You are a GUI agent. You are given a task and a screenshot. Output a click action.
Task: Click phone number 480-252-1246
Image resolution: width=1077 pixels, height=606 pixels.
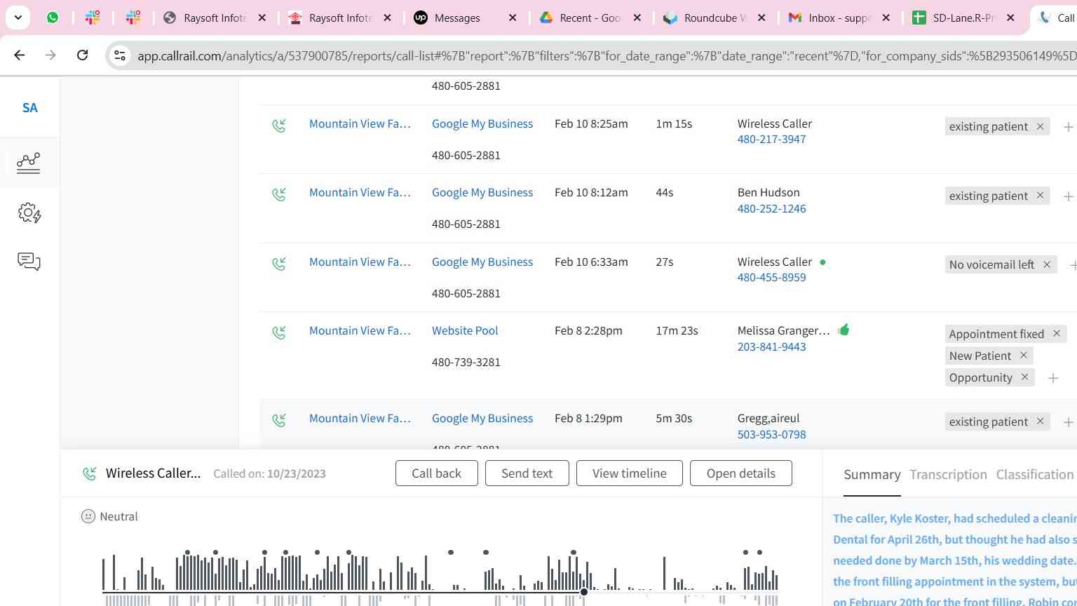coord(771,208)
